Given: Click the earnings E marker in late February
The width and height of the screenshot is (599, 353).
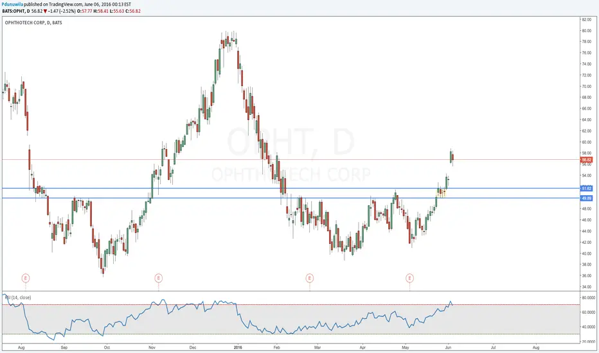Looking at the screenshot, I should coord(309,278).
